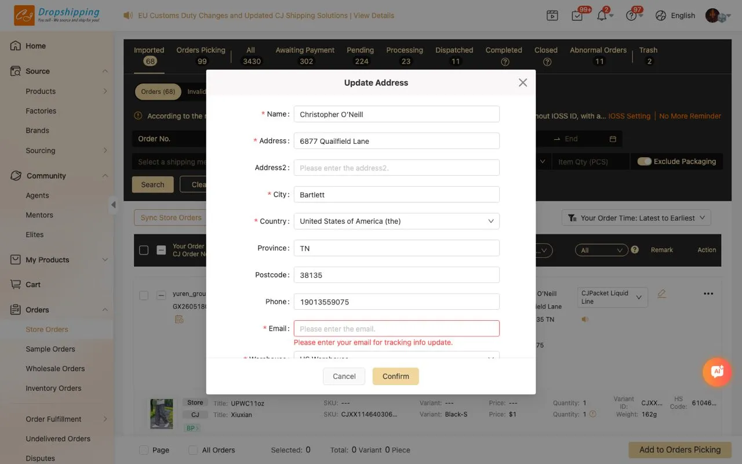Open Wholesale Orders in sidebar
Screen dimensions: 742x464
tap(55, 369)
